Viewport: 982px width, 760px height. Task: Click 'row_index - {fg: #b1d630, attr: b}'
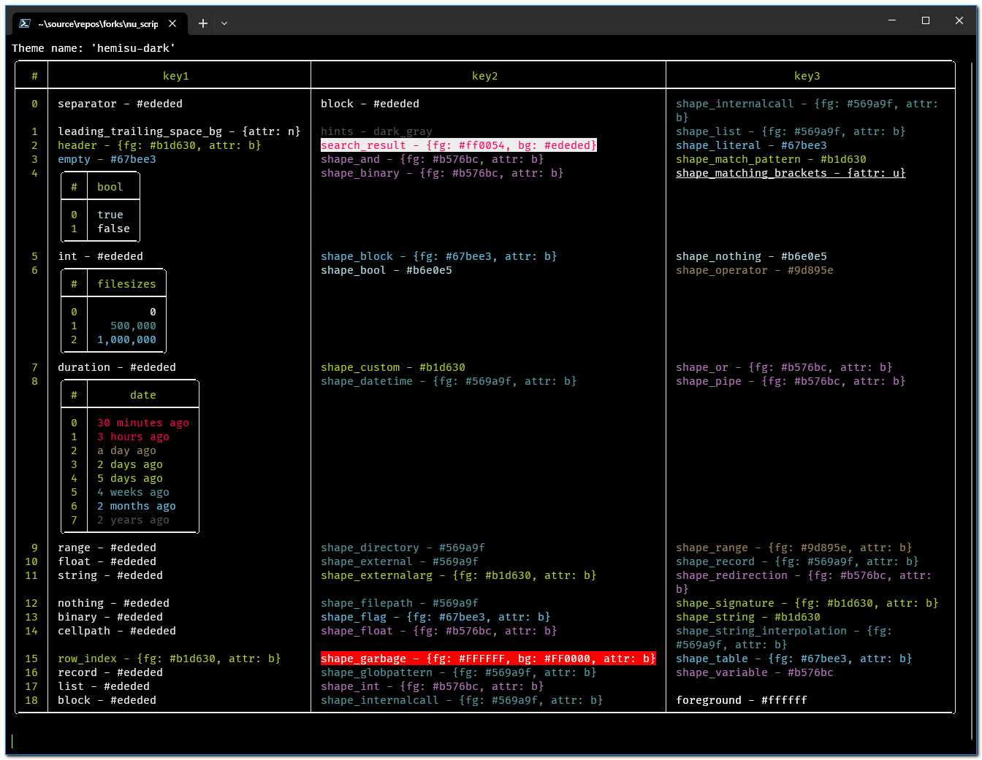[170, 659]
